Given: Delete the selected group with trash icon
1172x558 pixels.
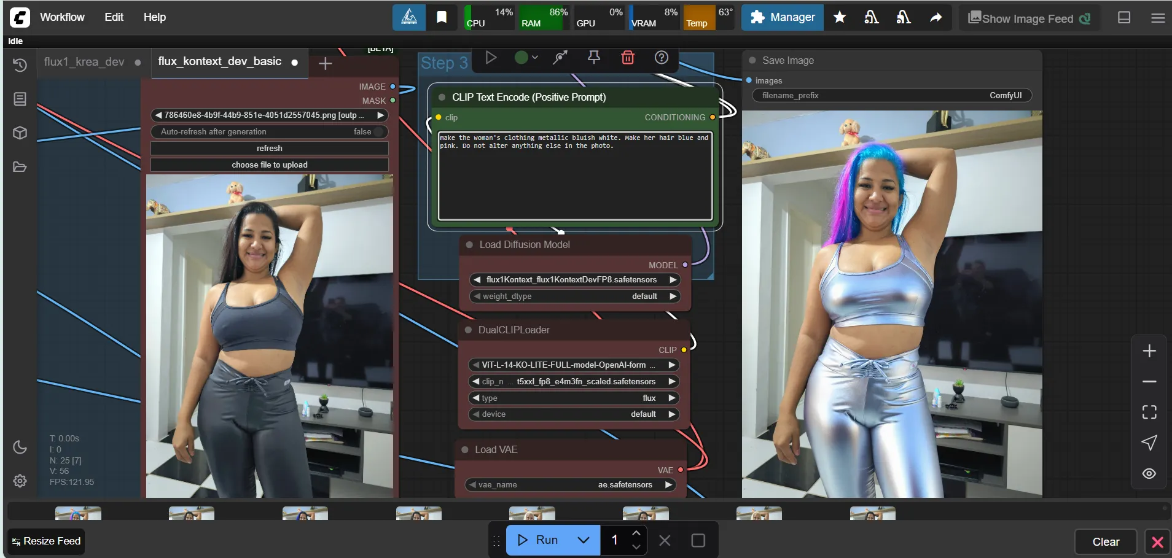Looking at the screenshot, I should (627, 58).
